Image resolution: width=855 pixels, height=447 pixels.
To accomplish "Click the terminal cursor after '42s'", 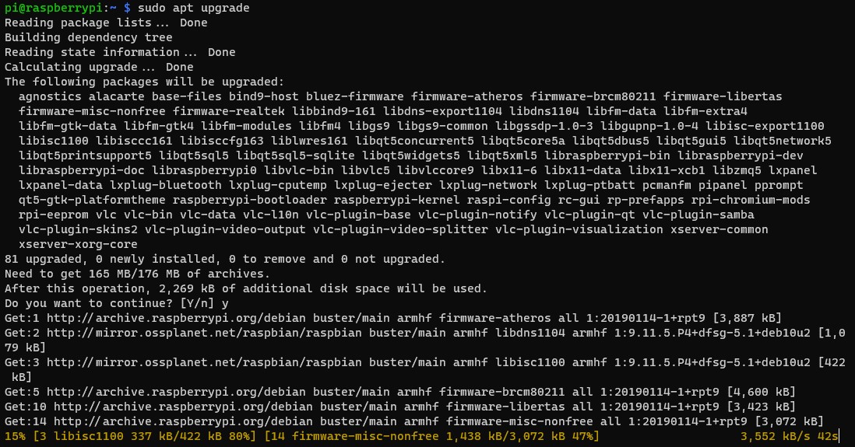I will (x=839, y=436).
